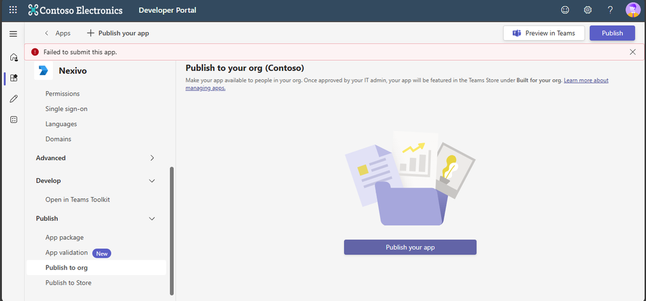Open Domains in sidebar

[58, 139]
